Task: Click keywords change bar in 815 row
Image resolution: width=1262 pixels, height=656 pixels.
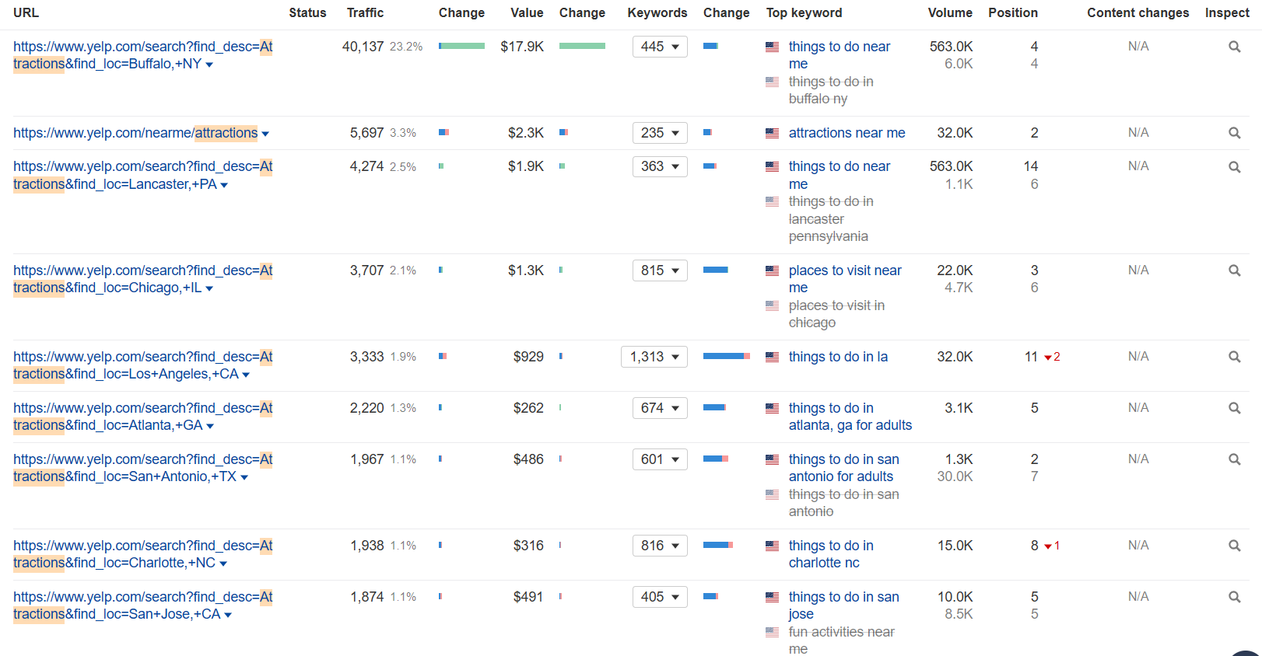Action: coord(716,270)
